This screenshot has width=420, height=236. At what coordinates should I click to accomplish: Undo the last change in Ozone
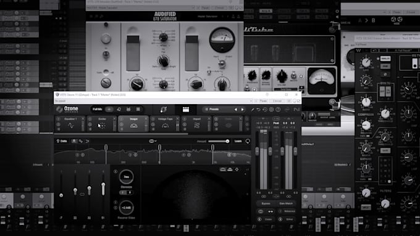[258, 110]
